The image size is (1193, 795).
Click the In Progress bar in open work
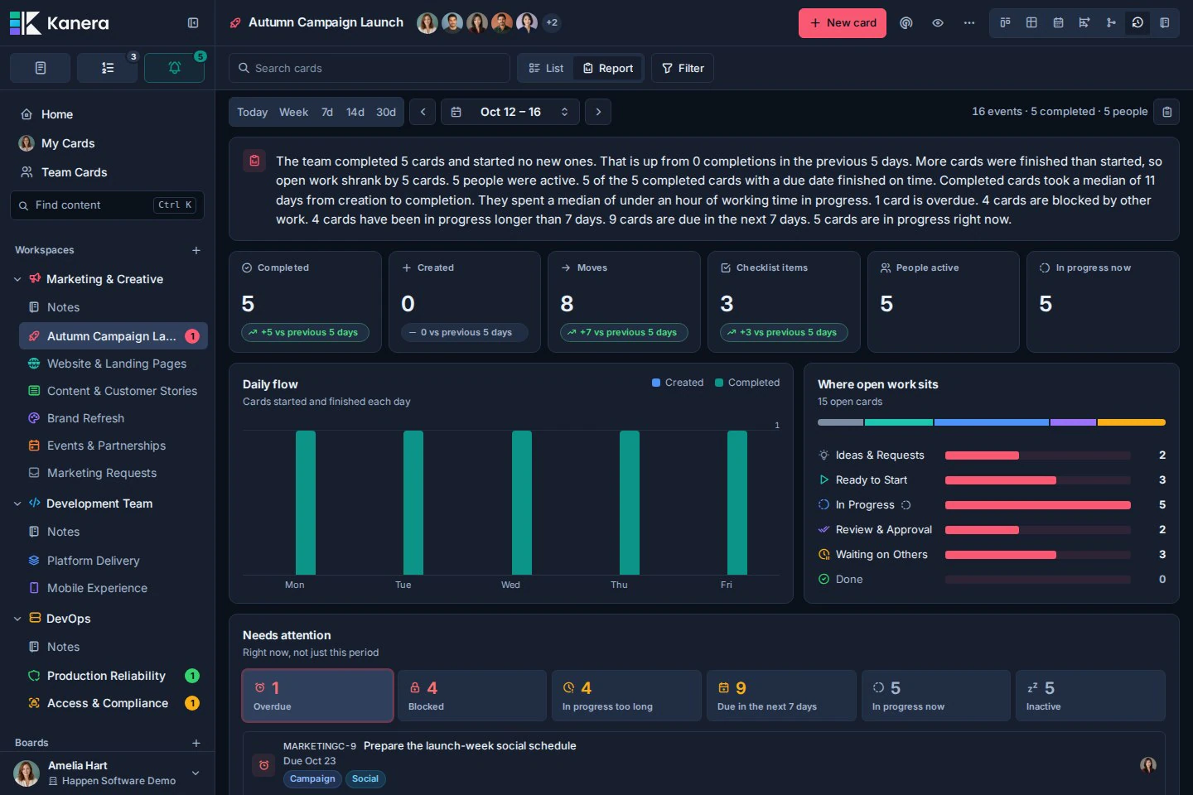[x=1038, y=505]
